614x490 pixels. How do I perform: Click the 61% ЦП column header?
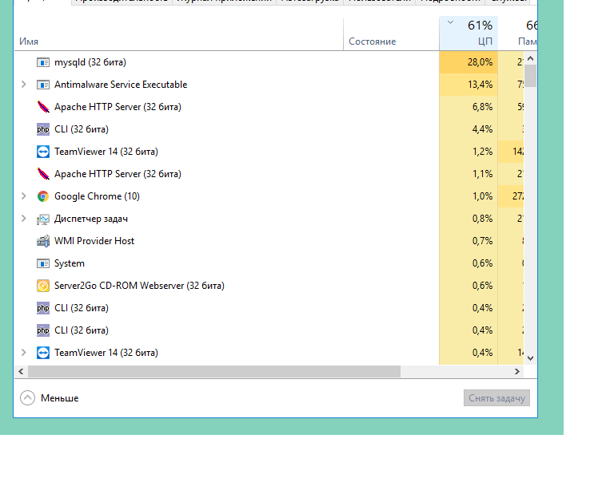(468, 34)
